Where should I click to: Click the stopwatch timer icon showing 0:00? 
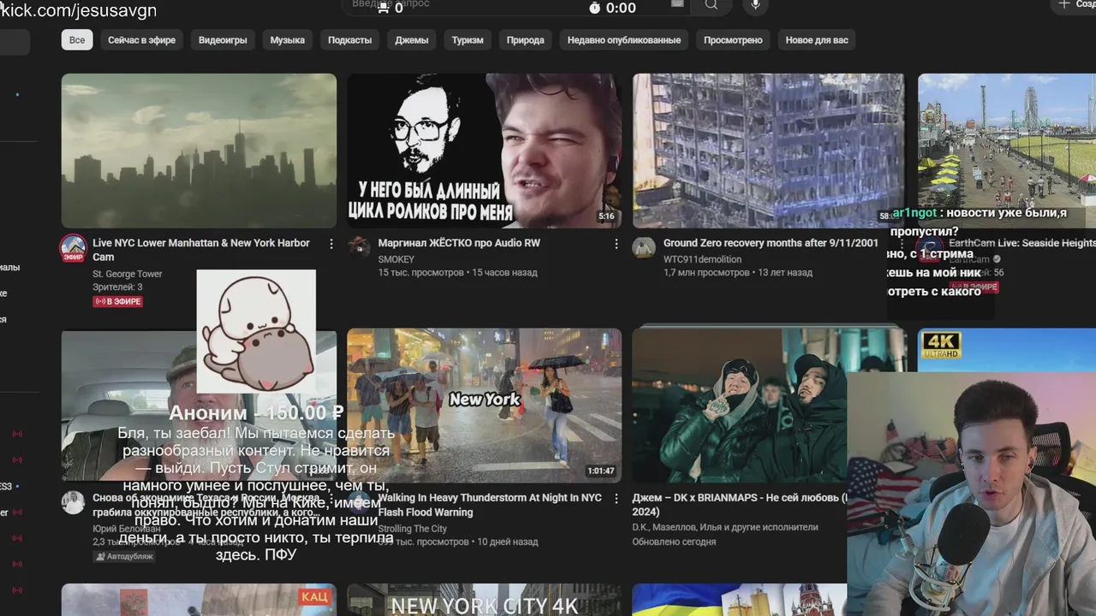(x=595, y=8)
